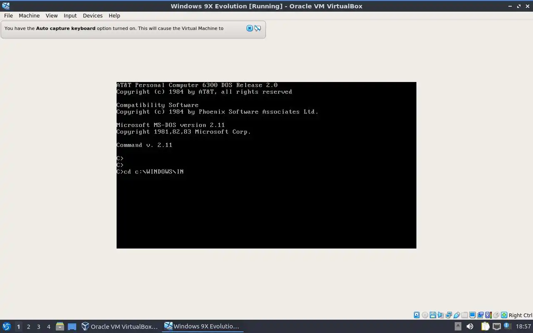Click 'Copyright 1981,82,83 Microsoft Corp.' line
Screen dimensions: 533x333
pos(184,132)
